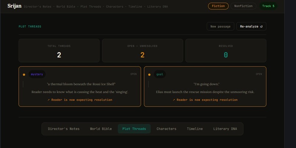Click quote "I'm going down."
Viewport: 296px width, 148px height.
[206, 84]
